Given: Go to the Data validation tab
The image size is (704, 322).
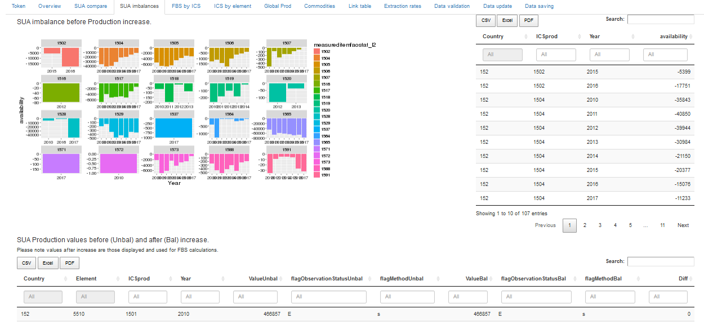Looking at the screenshot, I should 452,6.
